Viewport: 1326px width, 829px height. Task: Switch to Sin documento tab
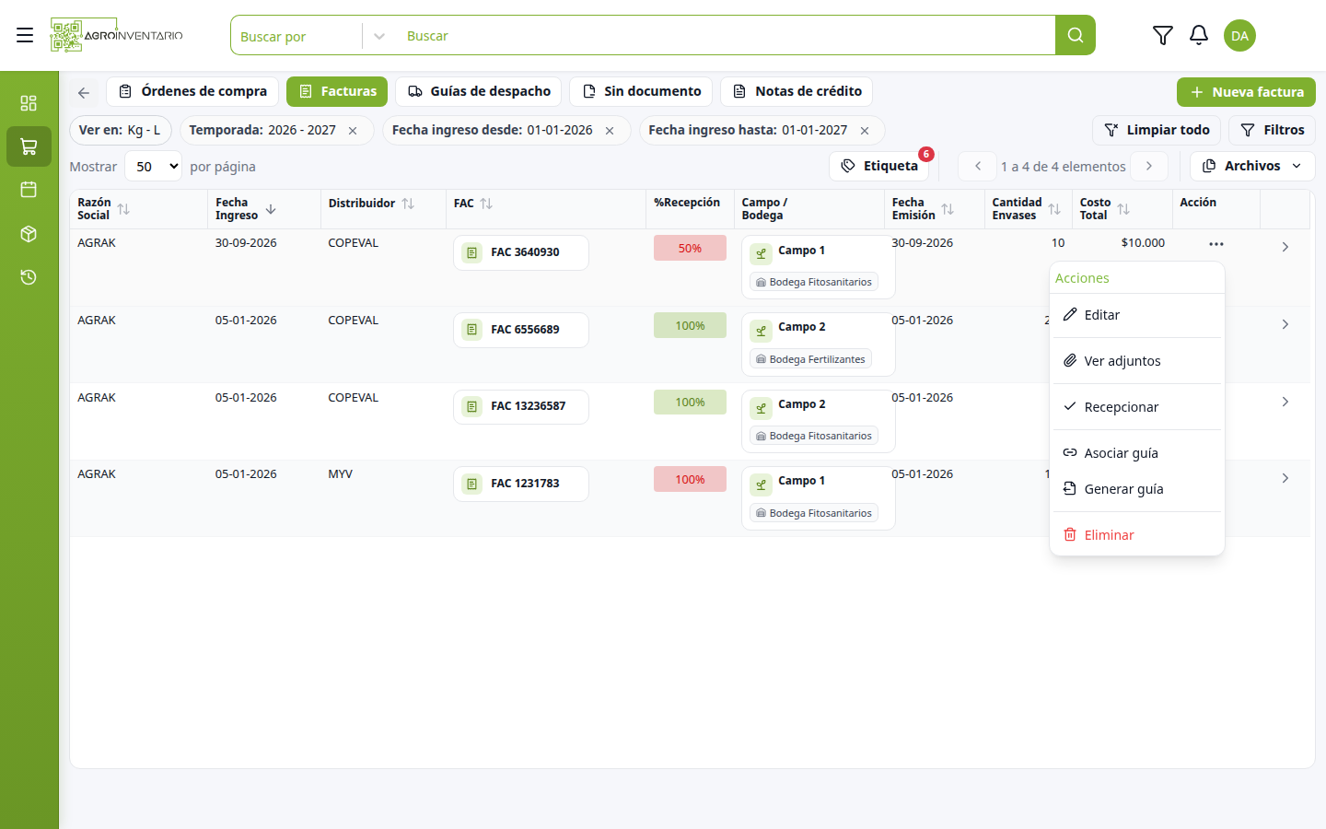[641, 91]
